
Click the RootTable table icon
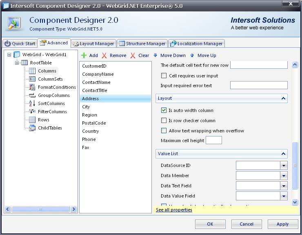coord(24,63)
